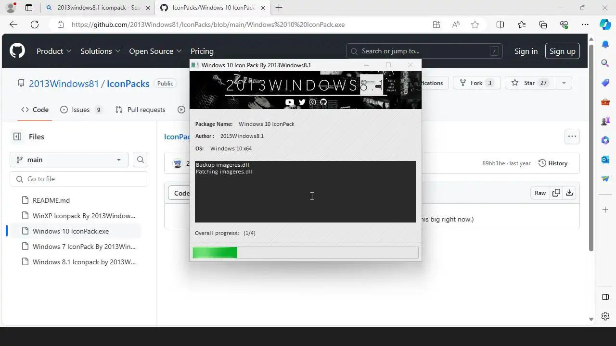Open the sidebar Tools briefcase icon
The image size is (616, 346).
(x=605, y=102)
